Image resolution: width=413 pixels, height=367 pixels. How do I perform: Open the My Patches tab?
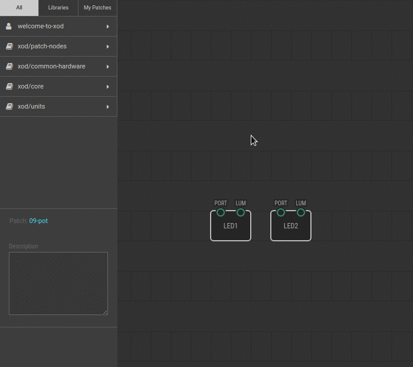click(97, 8)
